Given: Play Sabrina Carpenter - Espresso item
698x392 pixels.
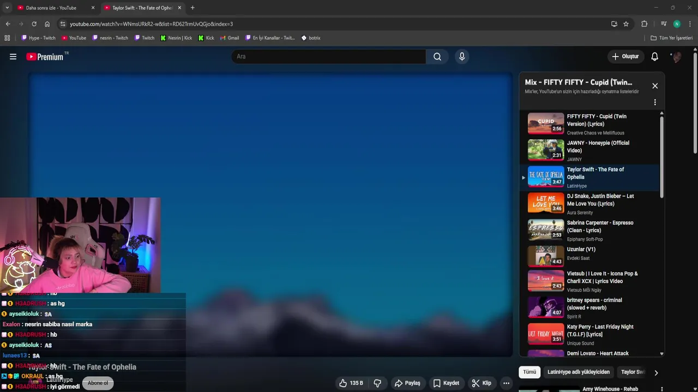Looking at the screenshot, I should click(591, 230).
